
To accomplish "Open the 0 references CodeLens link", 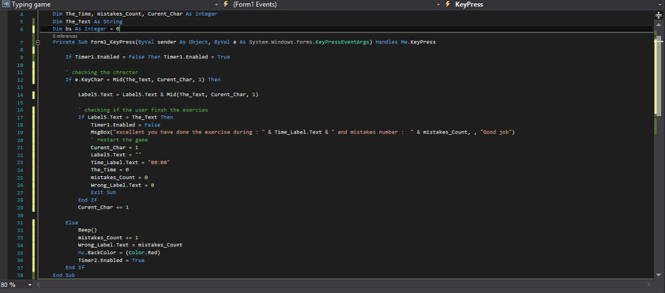I will click(x=65, y=36).
